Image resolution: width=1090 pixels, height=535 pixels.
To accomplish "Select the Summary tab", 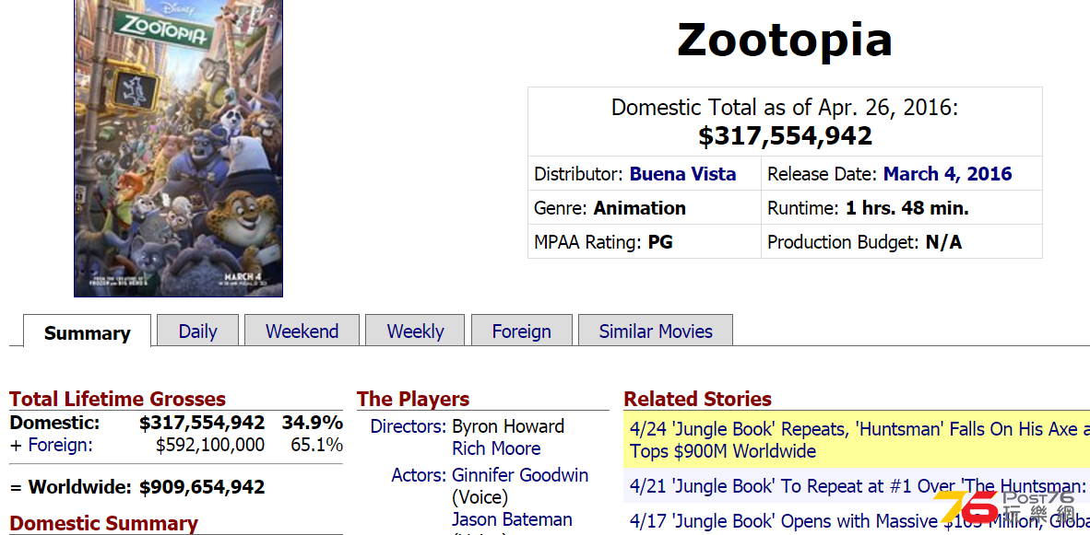I will (87, 331).
